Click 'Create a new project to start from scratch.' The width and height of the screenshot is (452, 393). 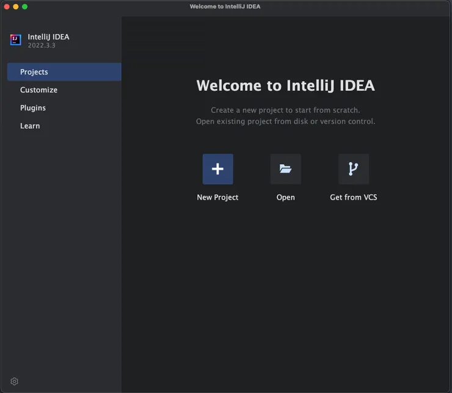[x=285, y=110]
